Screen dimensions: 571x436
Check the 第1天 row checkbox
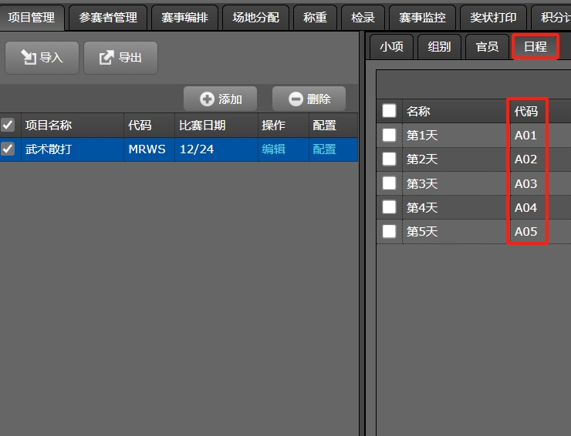point(390,136)
